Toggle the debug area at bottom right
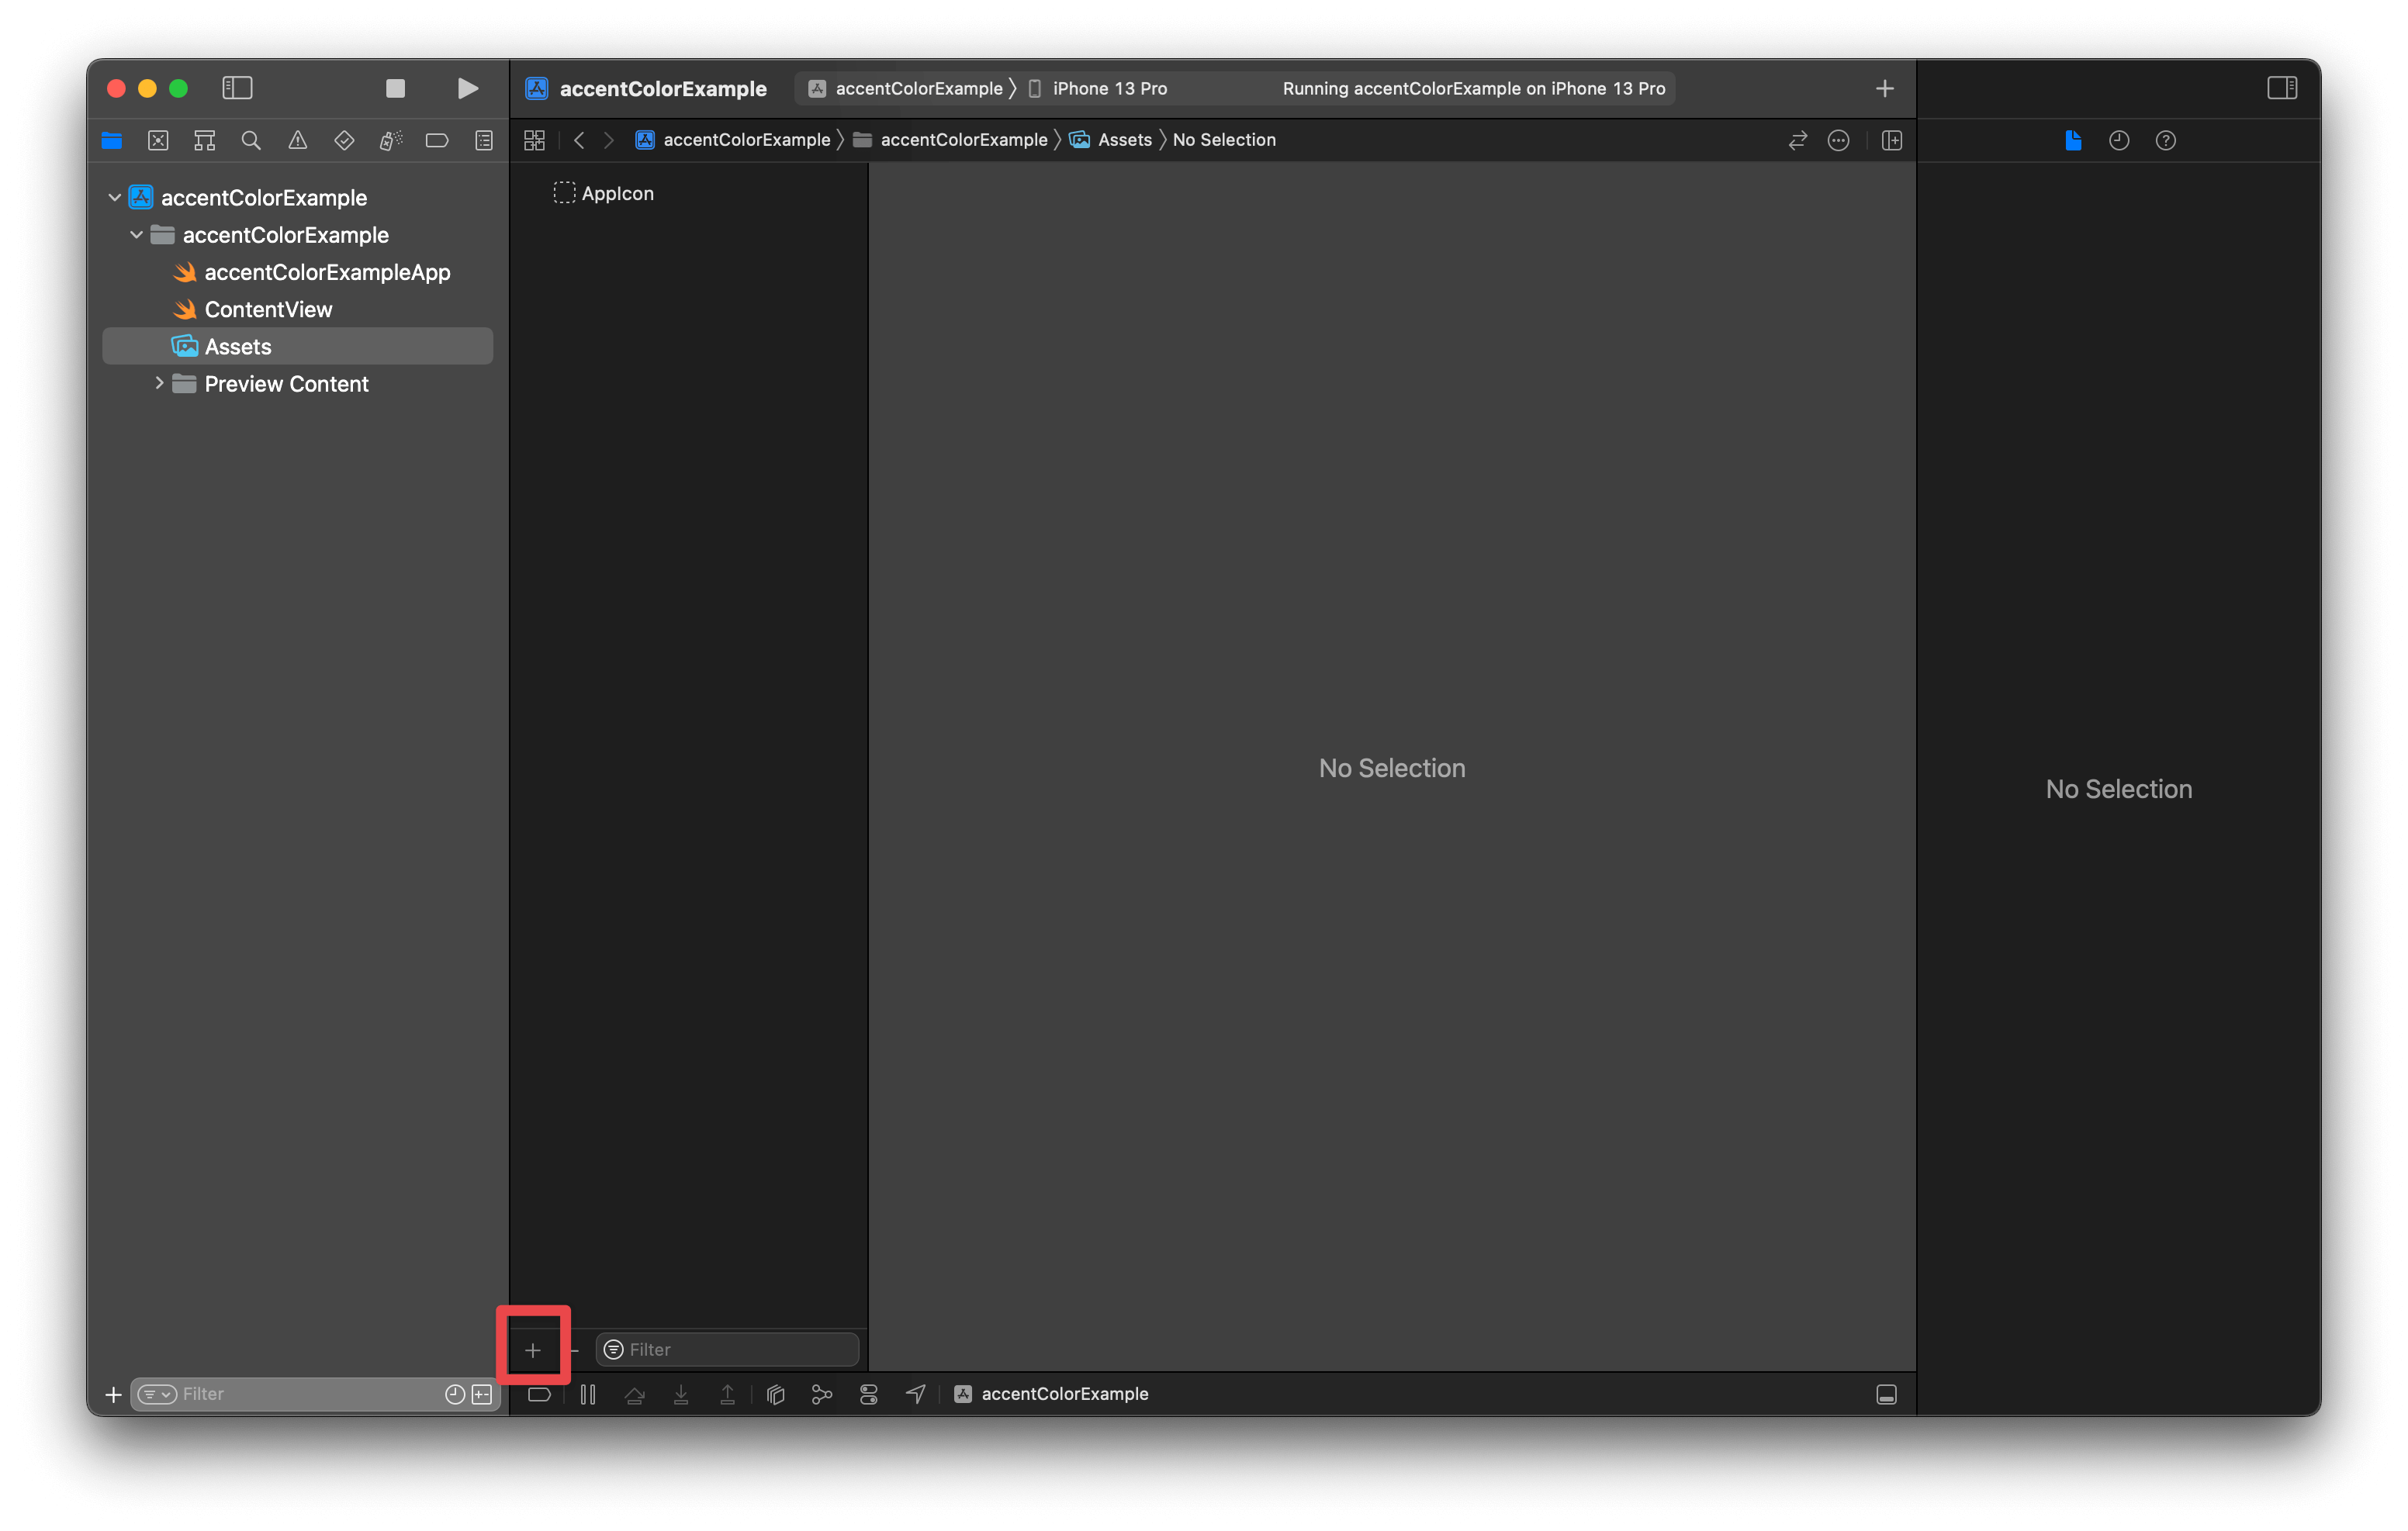The width and height of the screenshot is (2408, 1531). click(x=1886, y=1394)
